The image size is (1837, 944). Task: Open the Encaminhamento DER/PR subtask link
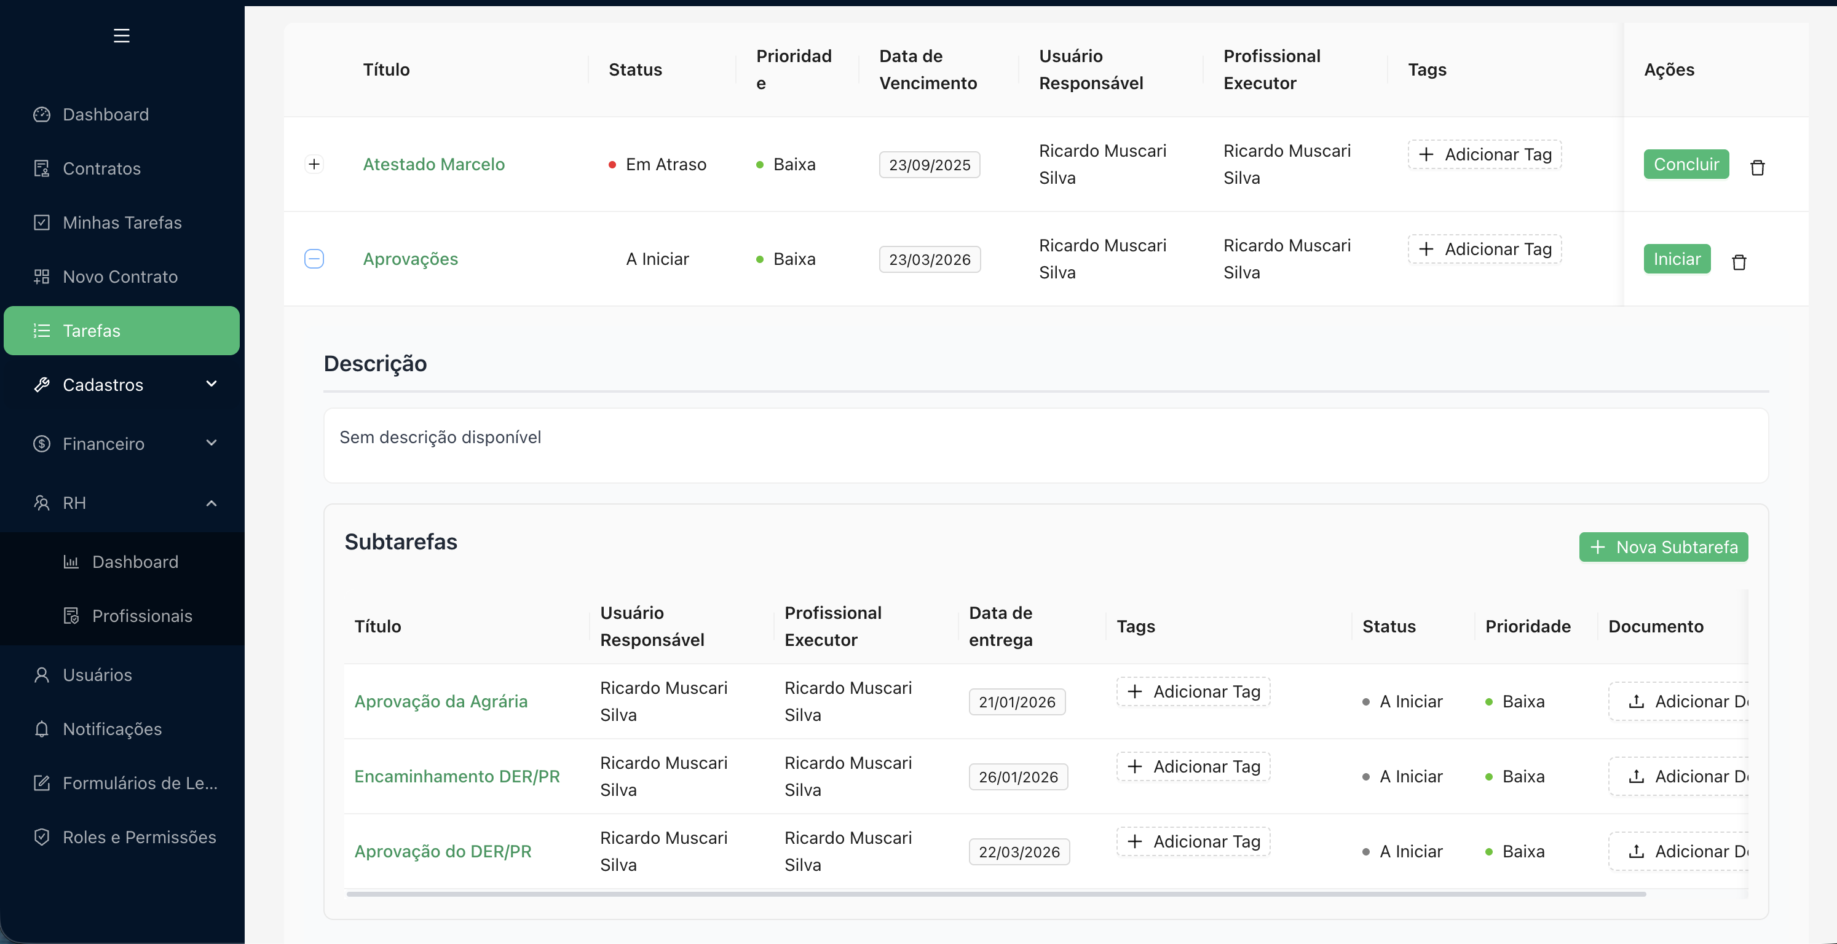456,776
